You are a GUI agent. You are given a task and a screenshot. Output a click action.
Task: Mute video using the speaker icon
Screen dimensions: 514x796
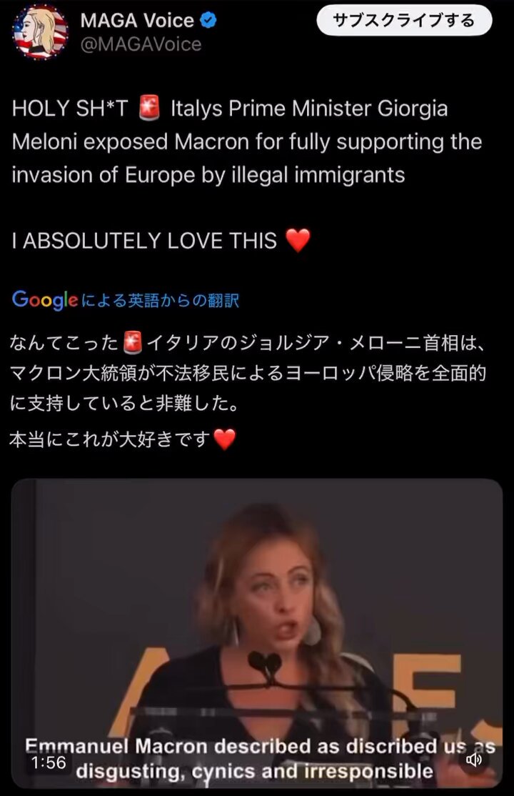tap(474, 760)
